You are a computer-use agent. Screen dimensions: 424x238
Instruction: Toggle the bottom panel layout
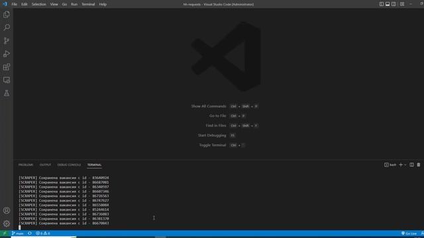click(388, 4)
